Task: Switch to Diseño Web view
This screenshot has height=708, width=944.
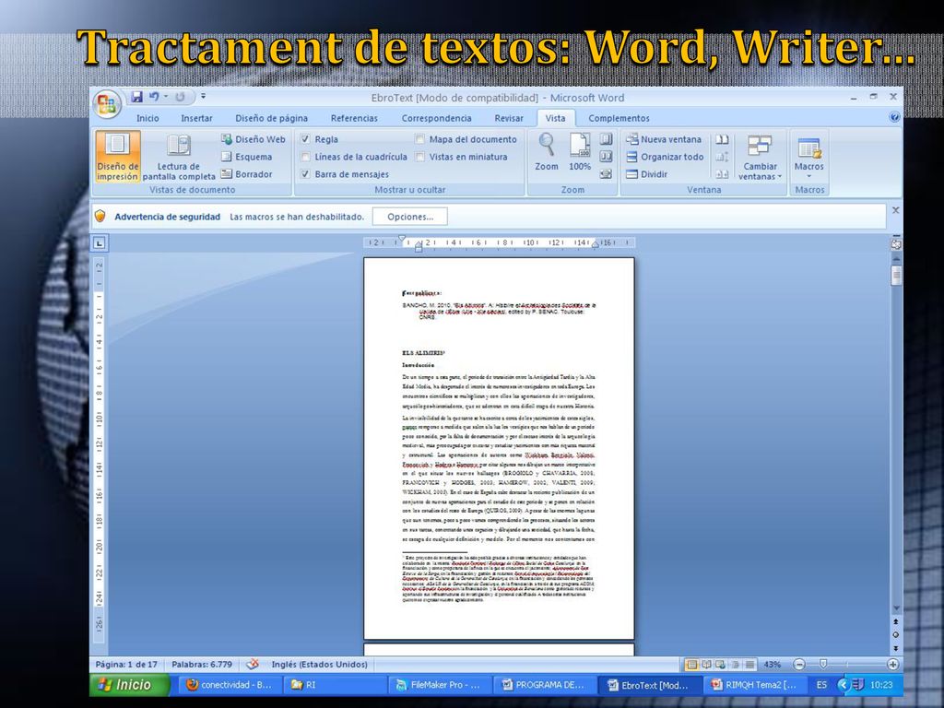Action: 253,139
